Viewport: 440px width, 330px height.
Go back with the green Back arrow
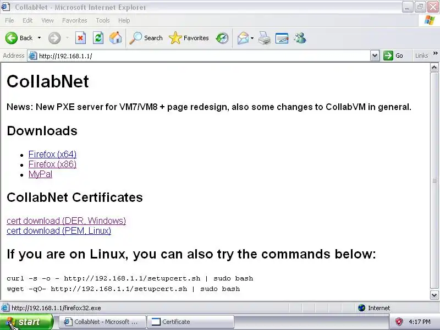19,38
